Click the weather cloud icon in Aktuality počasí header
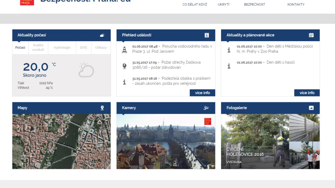The height and width of the screenshot is (188, 335). point(102,35)
